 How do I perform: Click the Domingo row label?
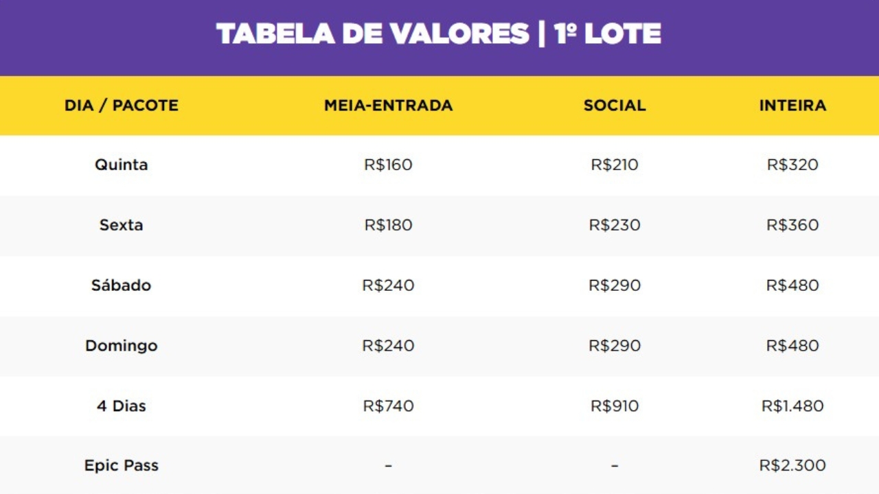122,346
